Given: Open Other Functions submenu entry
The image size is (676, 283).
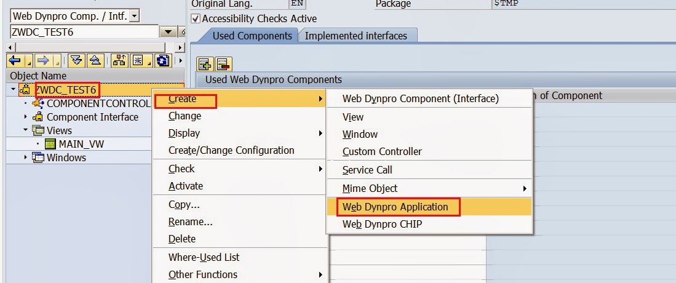Looking at the screenshot, I should [239, 275].
